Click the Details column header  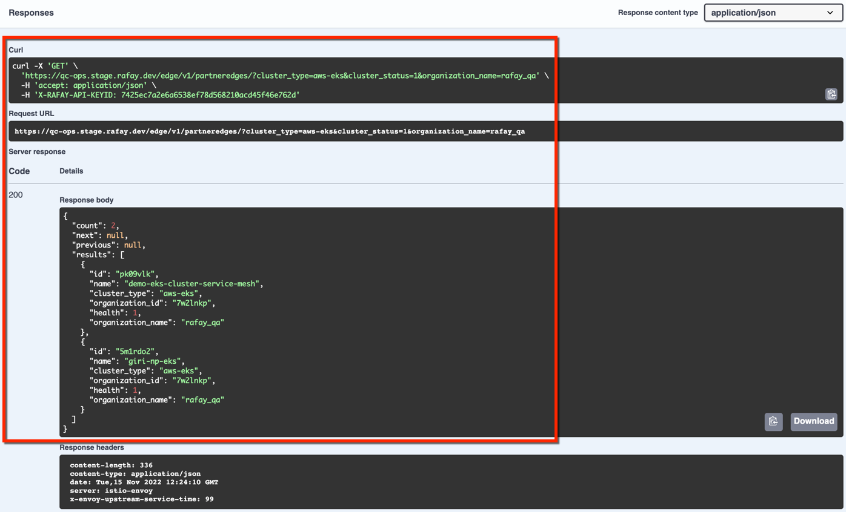click(72, 171)
